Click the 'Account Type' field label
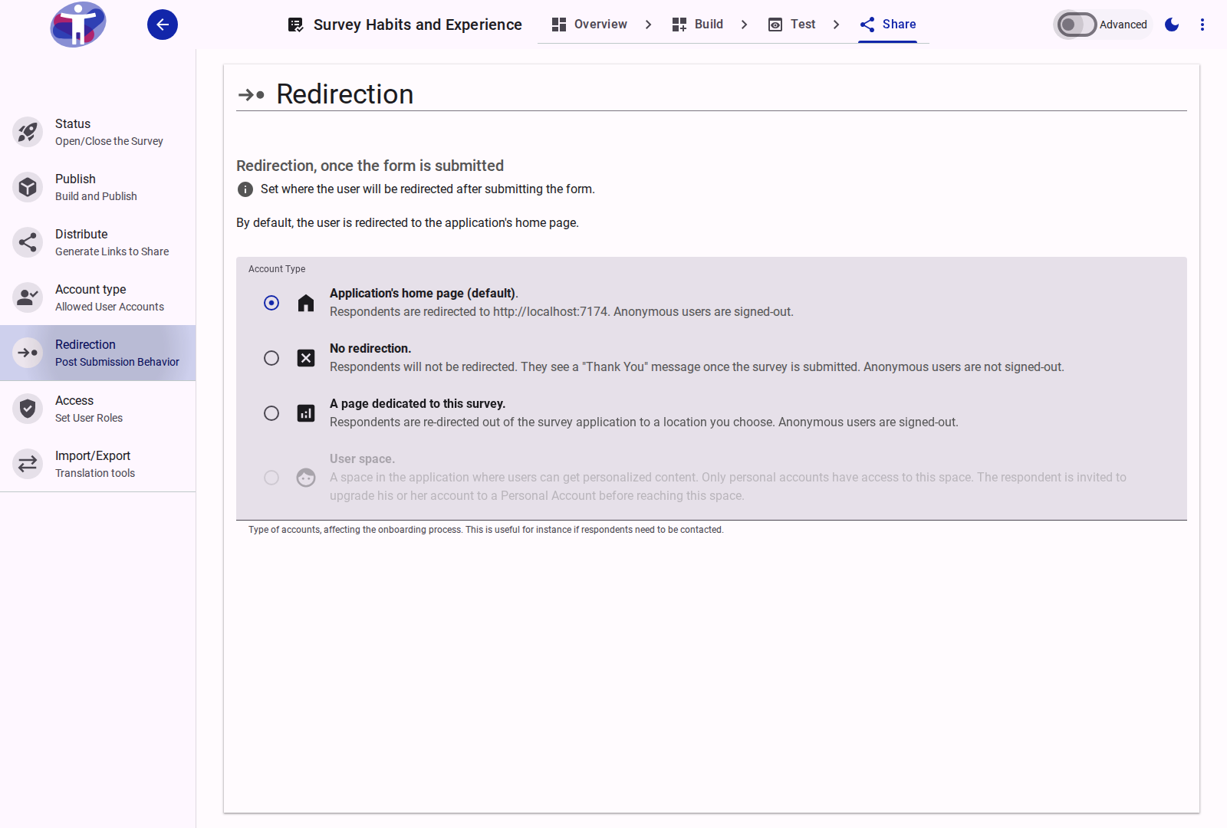1227x828 pixels. tap(277, 269)
